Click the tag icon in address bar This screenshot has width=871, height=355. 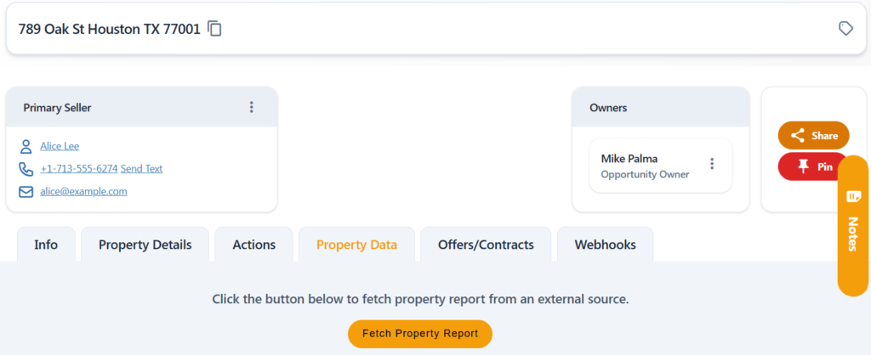845,28
